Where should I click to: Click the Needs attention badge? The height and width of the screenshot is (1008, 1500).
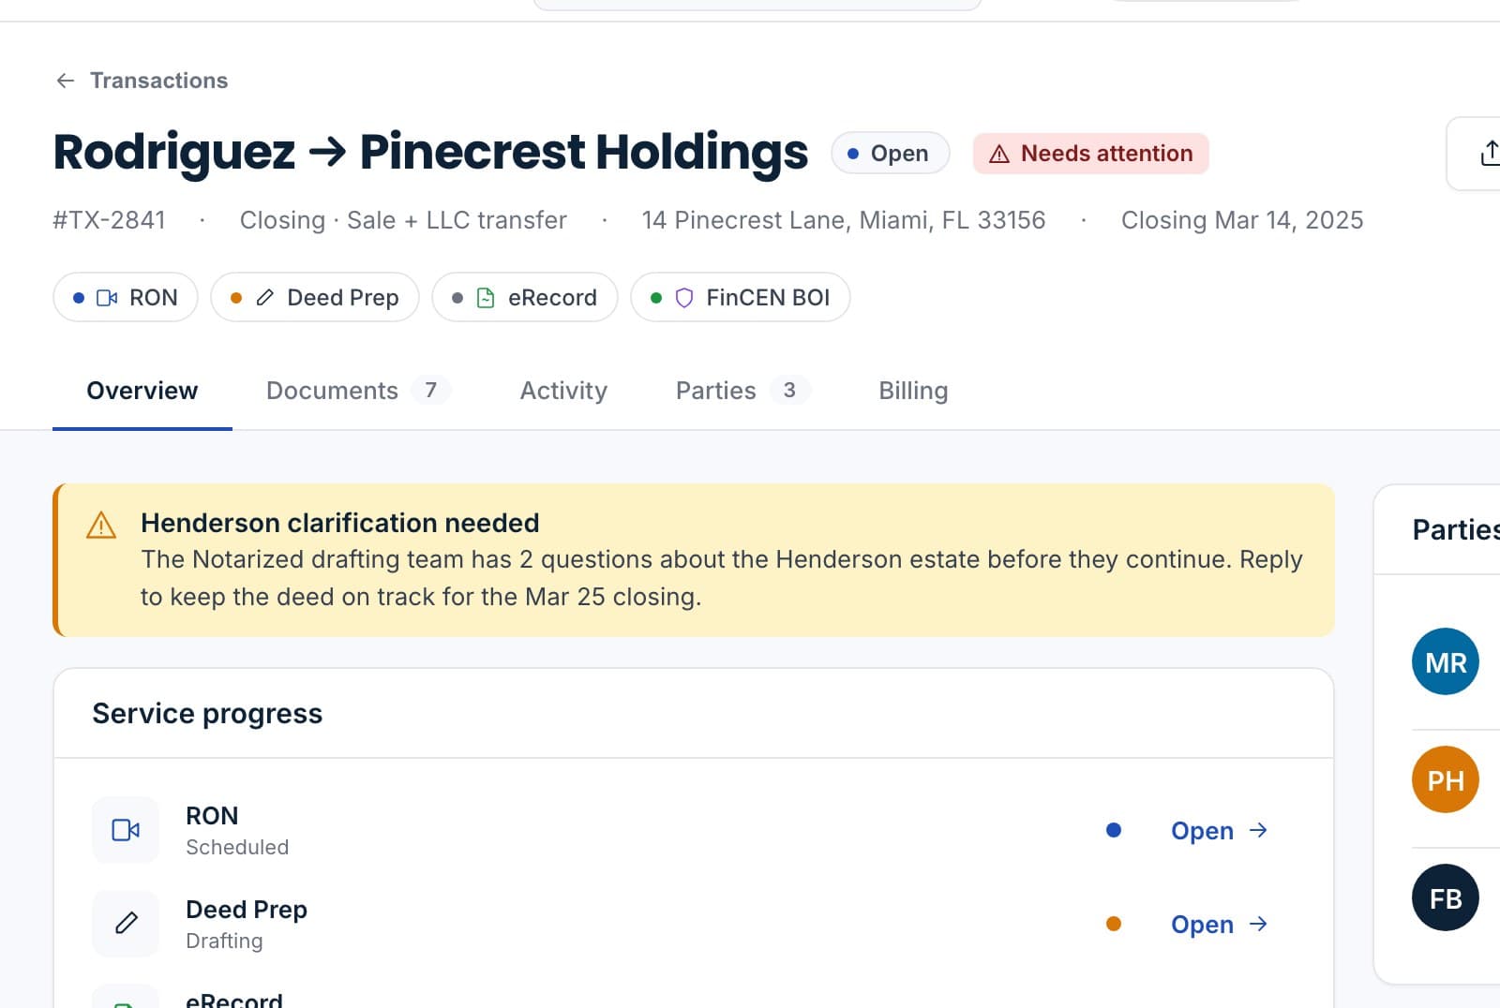tap(1090, 154)
